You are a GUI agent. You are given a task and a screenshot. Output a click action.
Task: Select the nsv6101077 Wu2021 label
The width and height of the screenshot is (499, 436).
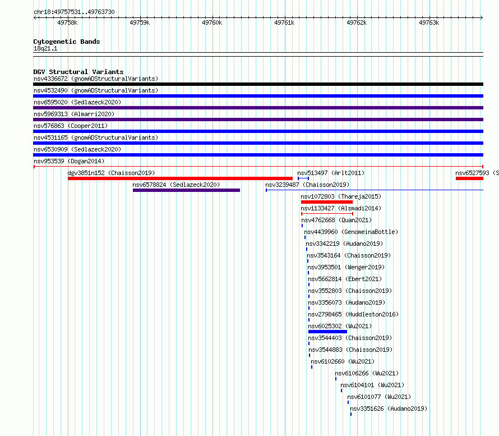click(379, 397)
